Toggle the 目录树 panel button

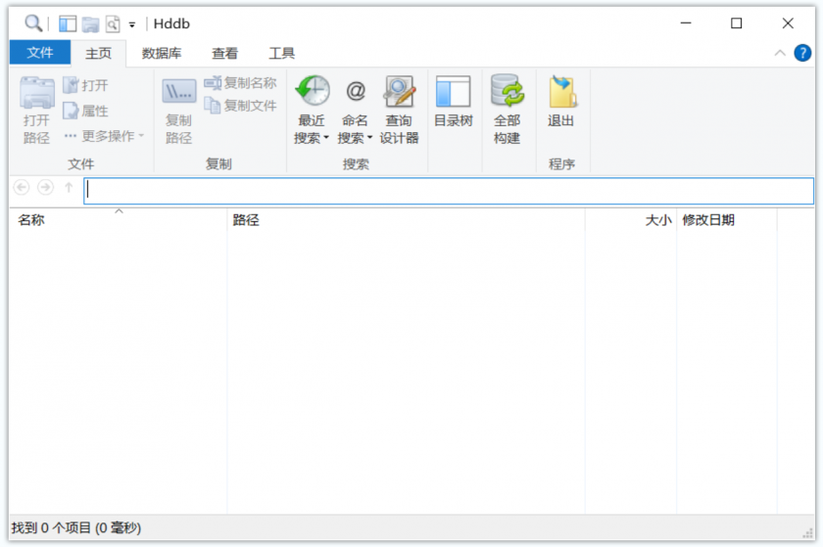coord(454,103)
